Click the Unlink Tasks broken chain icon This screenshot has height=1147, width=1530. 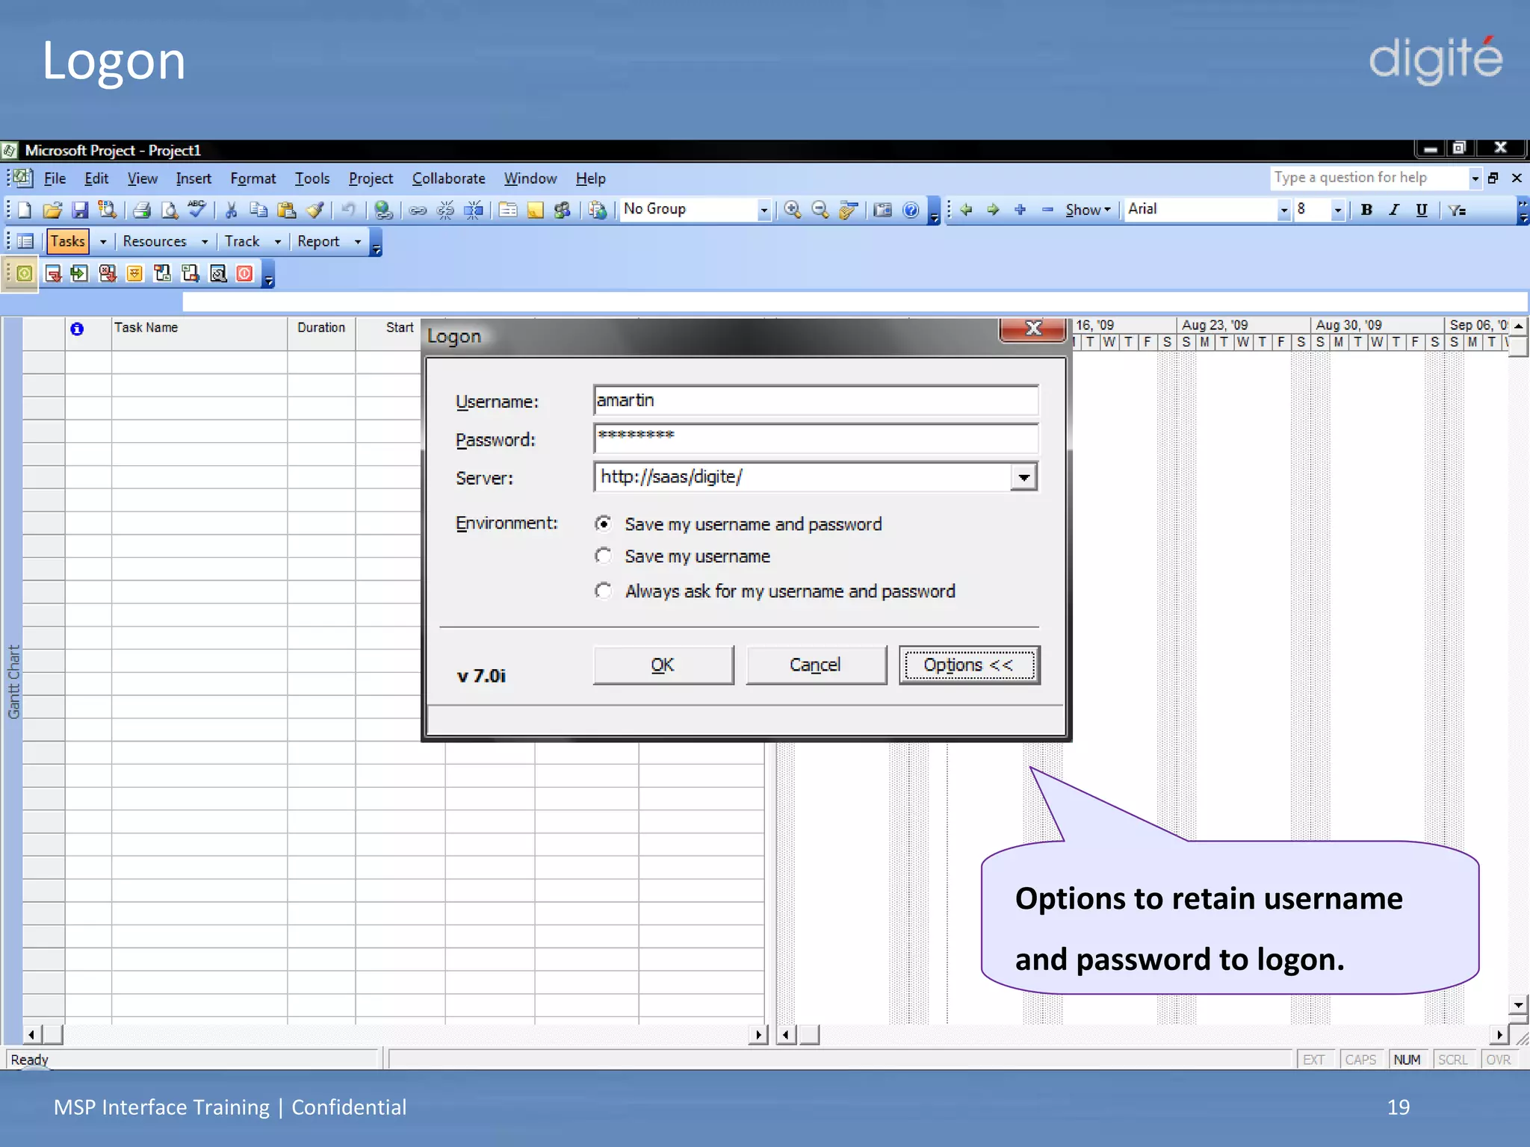click(445, 210)
